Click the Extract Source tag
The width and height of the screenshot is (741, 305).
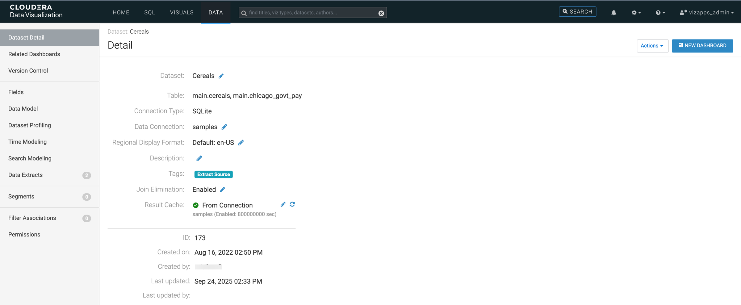tap(213, 174)
